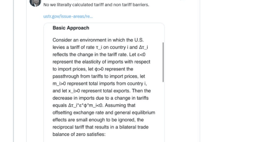The height and width of the screenshot is (142, 268).
Task: Click the line effects are small enough
Action: tap(98, 120)
